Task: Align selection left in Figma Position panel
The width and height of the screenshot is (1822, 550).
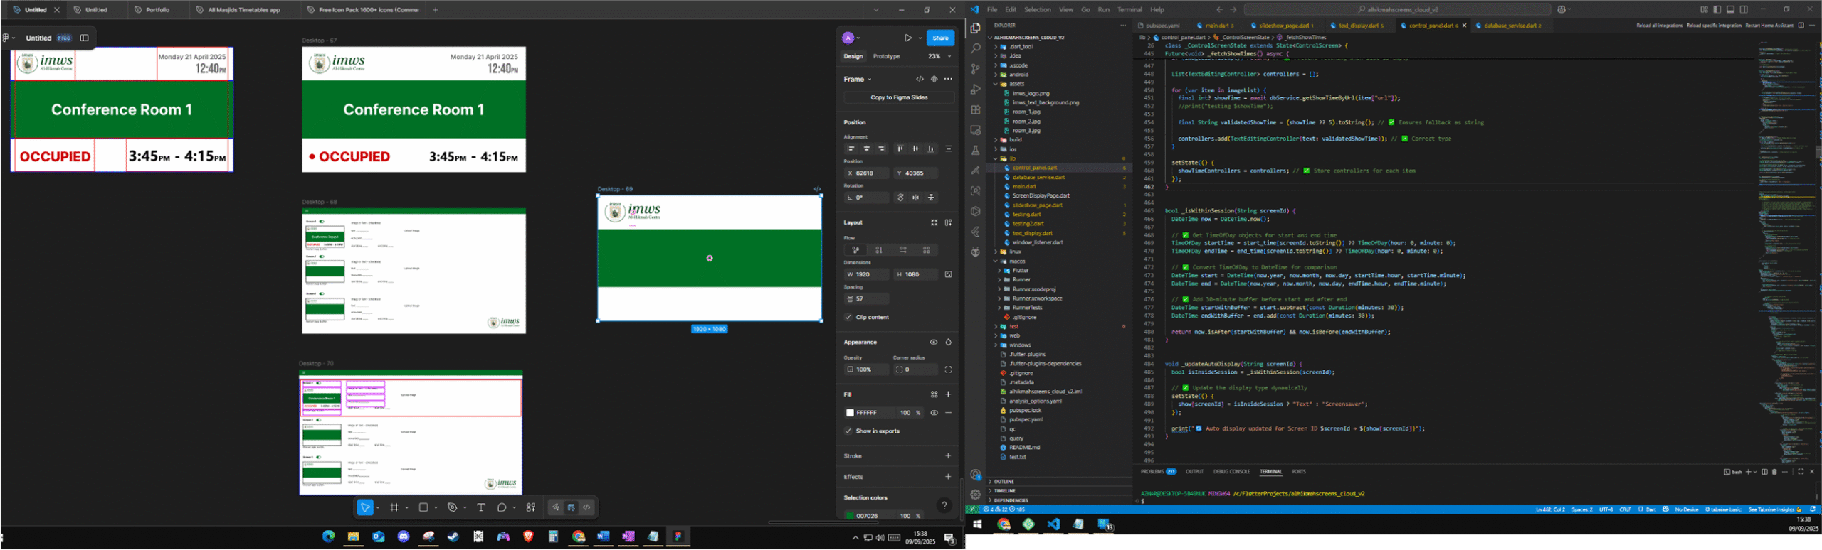Action: click(x=851, y=149)
